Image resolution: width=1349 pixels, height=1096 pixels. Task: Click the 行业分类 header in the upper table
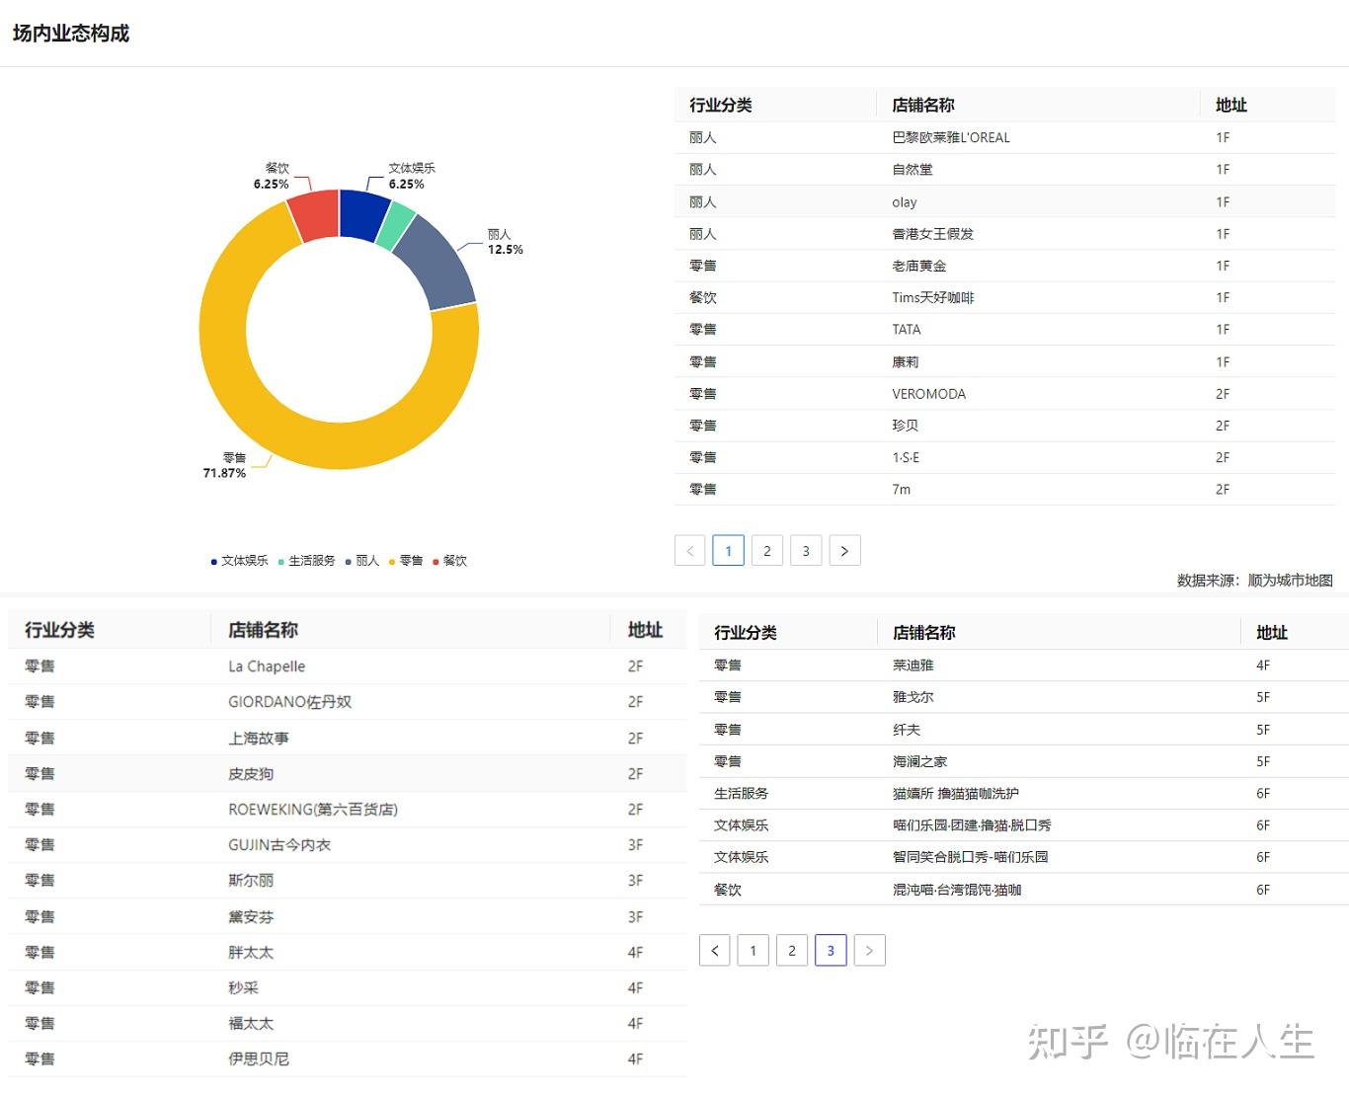pyautogui.click(x=720, y=105)
